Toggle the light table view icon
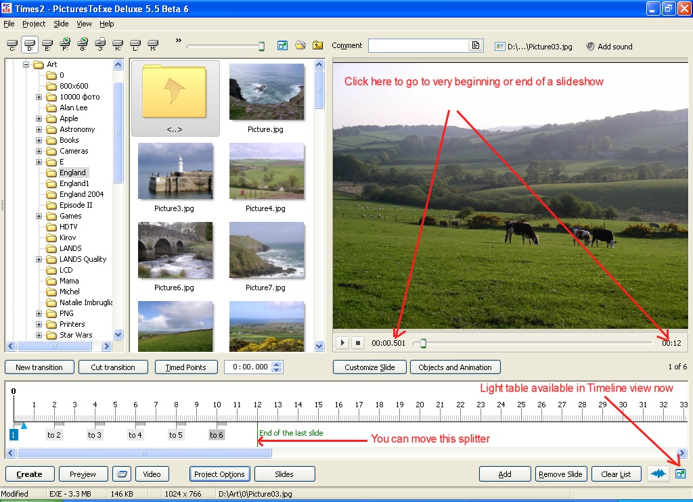 click(681, 474)
